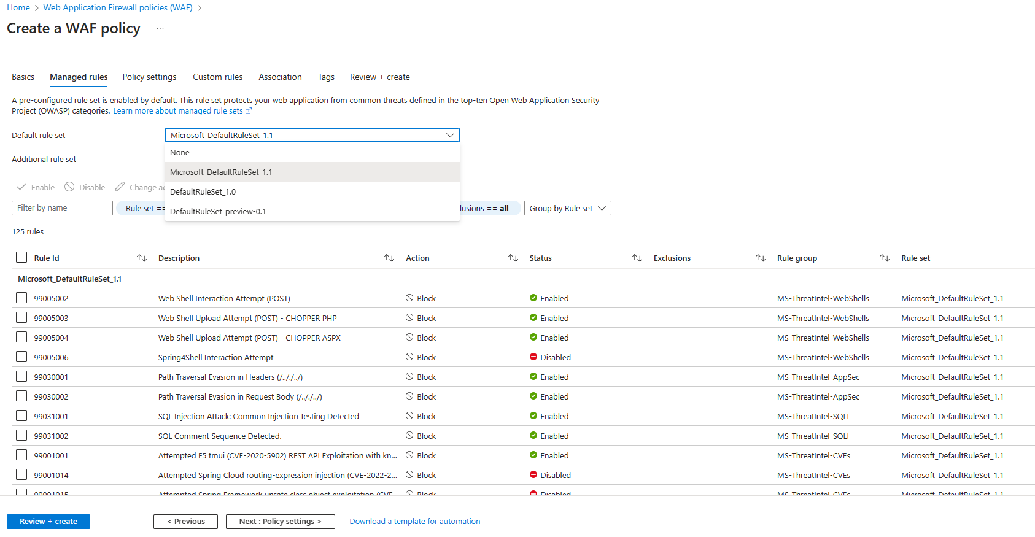Click Next : Policy settings button
The image size is (1035, 537).
(x=281, y=521)
